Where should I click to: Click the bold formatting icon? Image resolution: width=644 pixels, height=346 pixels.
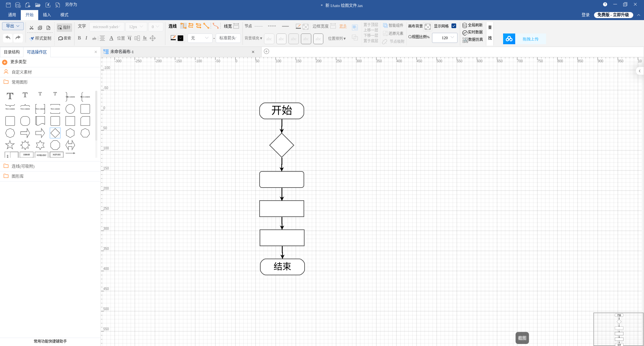pos(79,38)
